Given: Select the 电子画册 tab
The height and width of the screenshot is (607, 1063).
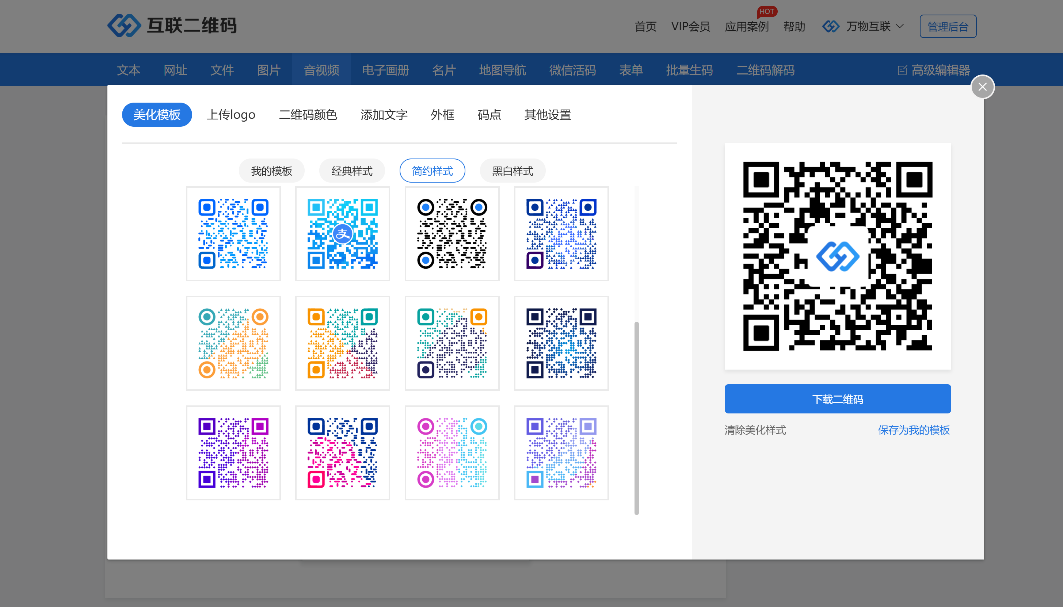Looking at the screenshot, I should pos(385,70).
